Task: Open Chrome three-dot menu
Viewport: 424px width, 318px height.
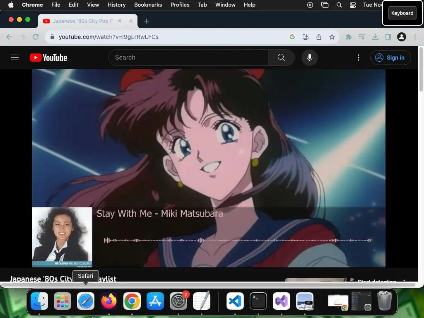Action: click(x=415, y=37)
